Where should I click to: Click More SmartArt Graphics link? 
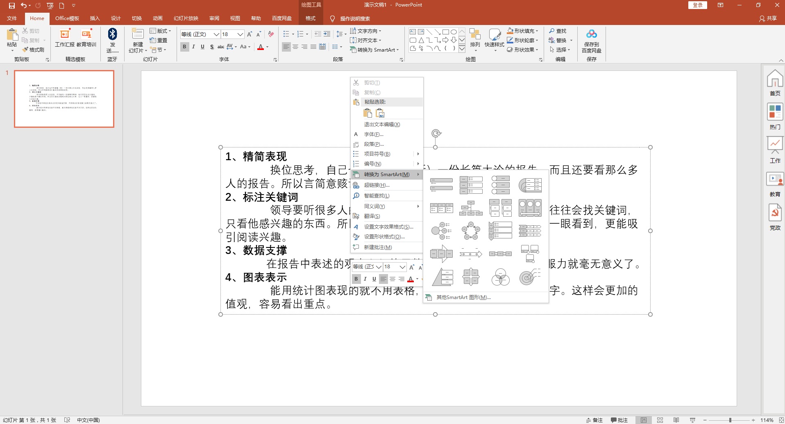click(x=463, y=297)
